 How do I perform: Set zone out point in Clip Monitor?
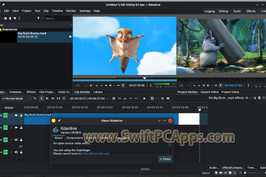pos(102,86)
